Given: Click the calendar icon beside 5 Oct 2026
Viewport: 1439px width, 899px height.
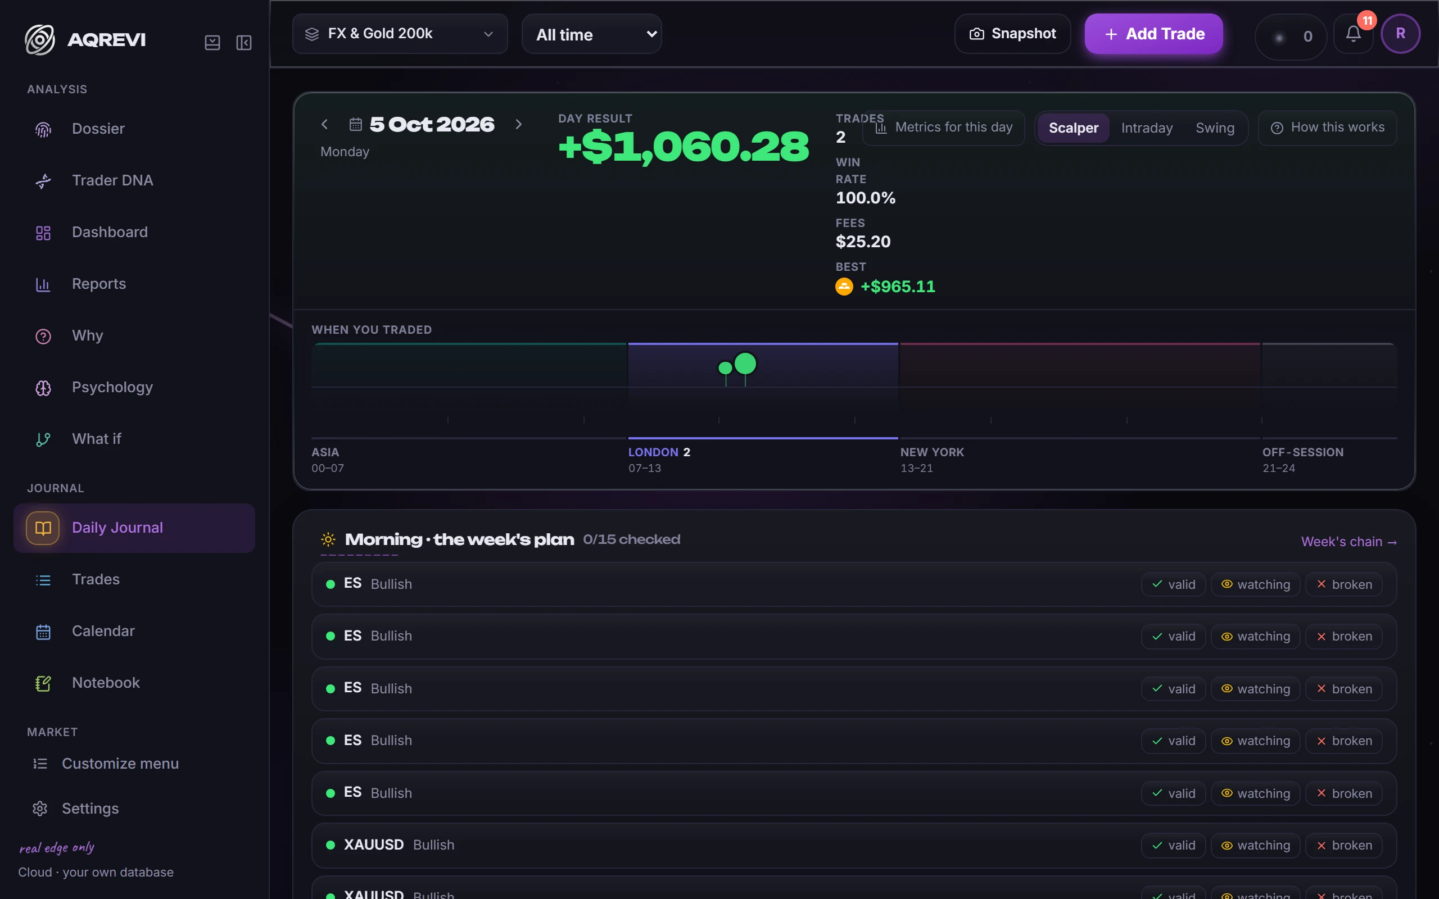Looking at the screenshot, I should tap(356, 124).
